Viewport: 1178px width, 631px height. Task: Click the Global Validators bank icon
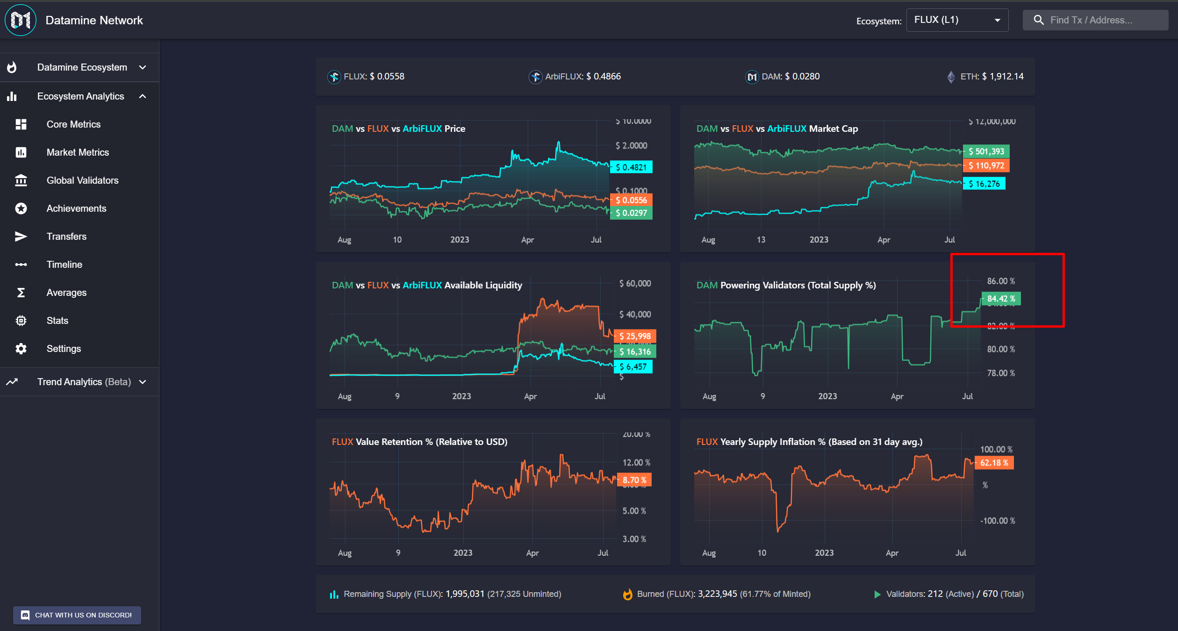(21, 180)
